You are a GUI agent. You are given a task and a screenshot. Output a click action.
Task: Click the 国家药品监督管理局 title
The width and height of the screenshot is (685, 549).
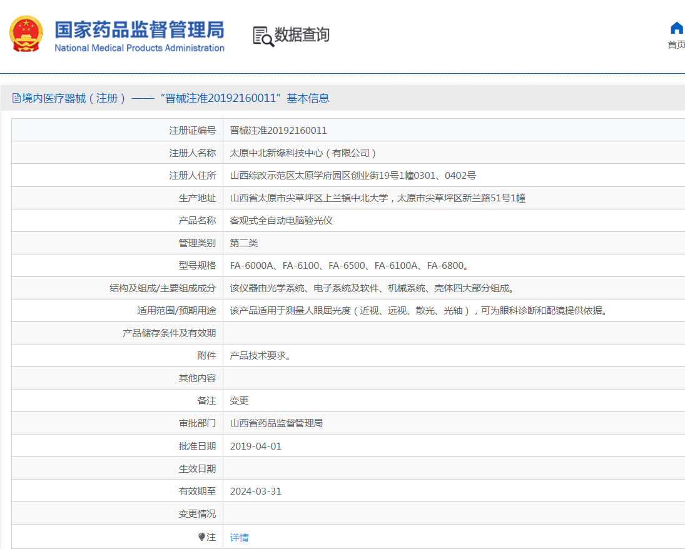click(x=140, y=29)
